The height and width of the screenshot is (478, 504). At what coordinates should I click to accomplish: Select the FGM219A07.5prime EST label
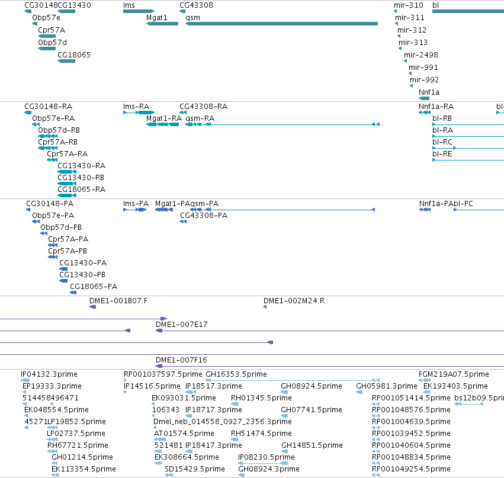click(454, 374)
